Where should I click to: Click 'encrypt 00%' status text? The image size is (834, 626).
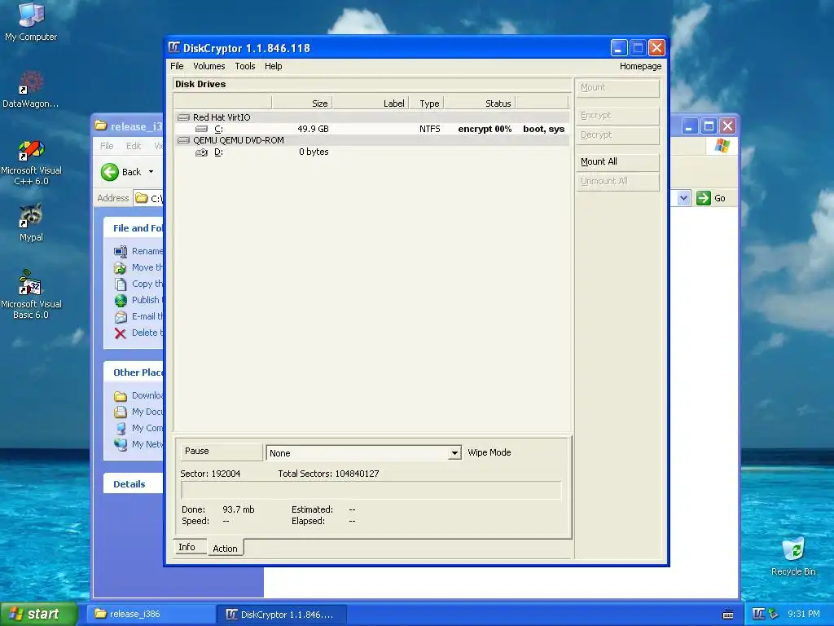pos(485,129)
